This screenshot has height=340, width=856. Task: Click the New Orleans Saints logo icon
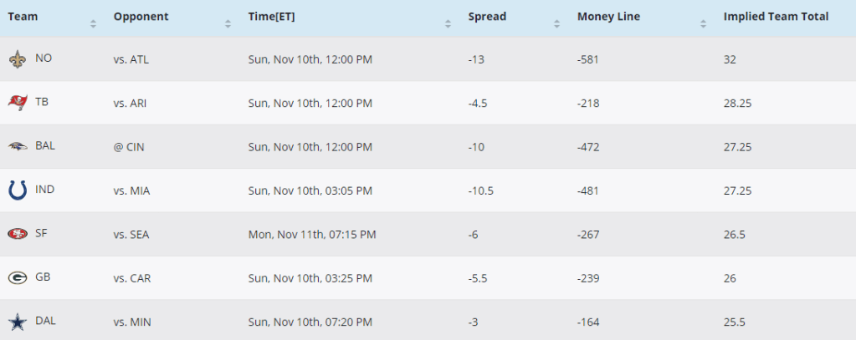17,59
